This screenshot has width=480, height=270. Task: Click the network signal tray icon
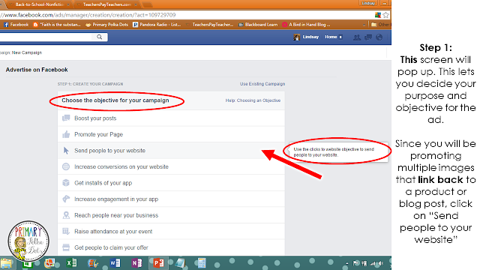373,263
